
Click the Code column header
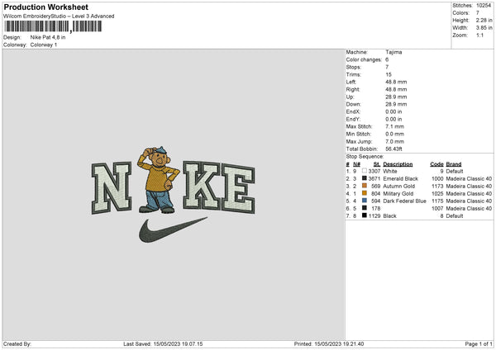(436, 164)
